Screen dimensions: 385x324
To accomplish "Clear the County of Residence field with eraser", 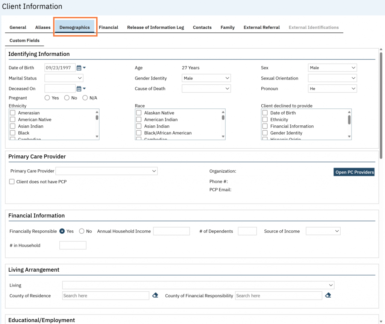I will [155, 295].
